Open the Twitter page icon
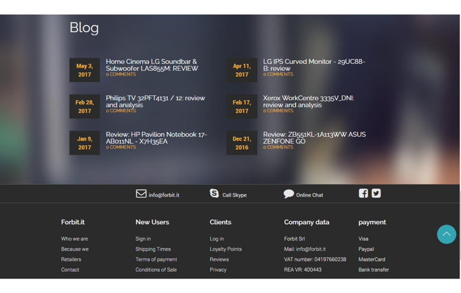 pos(376,193)
